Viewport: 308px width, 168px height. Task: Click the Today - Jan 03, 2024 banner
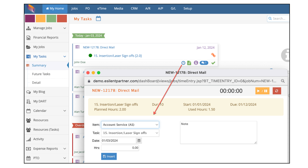click(89, 36)
